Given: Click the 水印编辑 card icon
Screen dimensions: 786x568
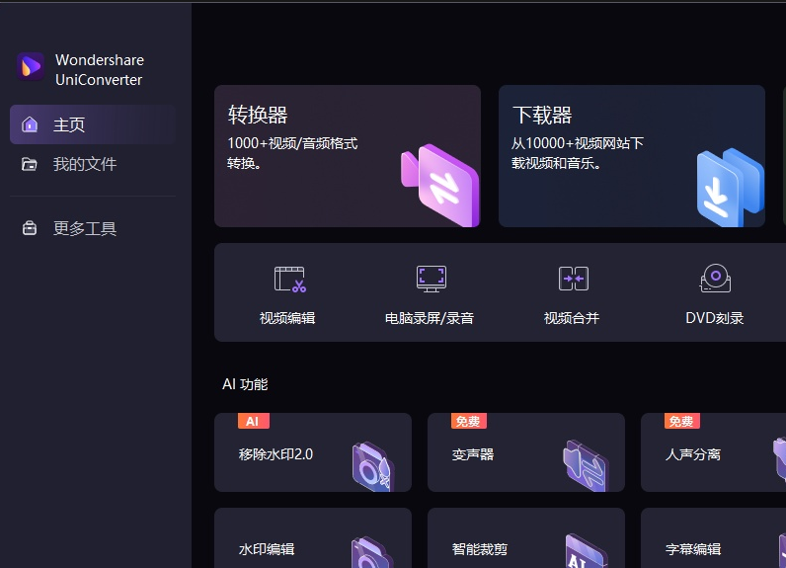Looking at the screenshot, I should click(372, 552).
